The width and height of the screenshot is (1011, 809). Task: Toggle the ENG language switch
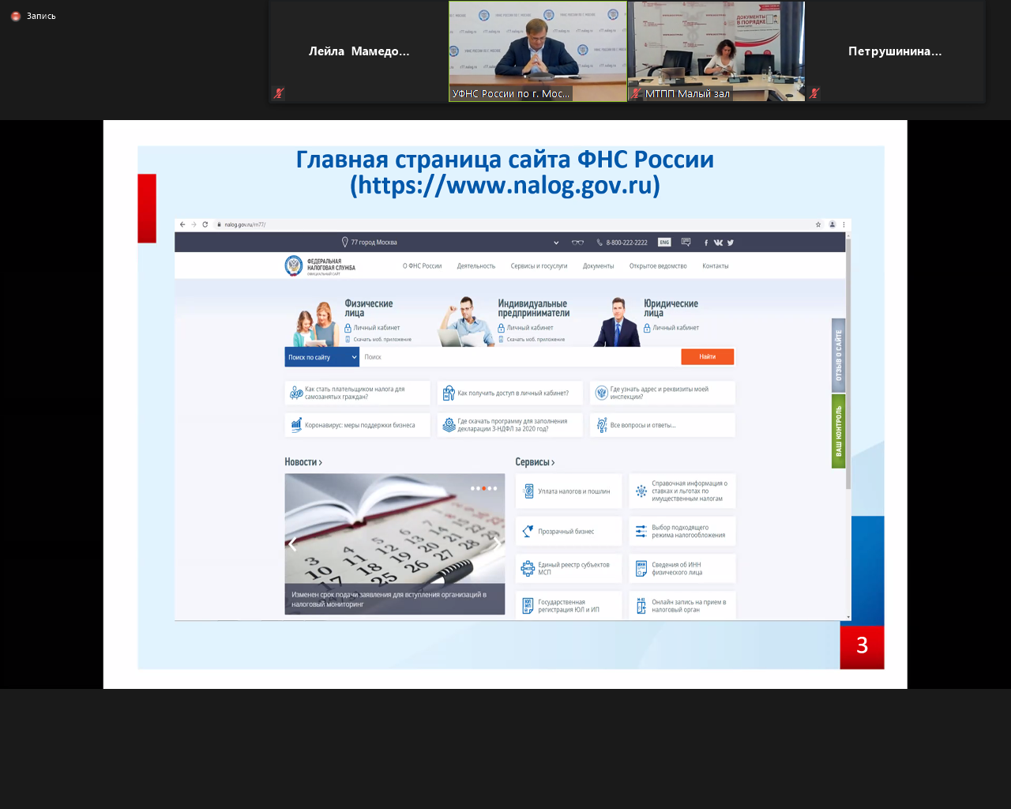point(663,243)
